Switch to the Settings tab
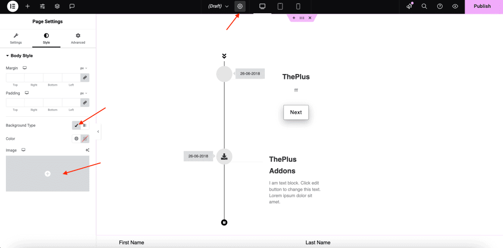 16,39
